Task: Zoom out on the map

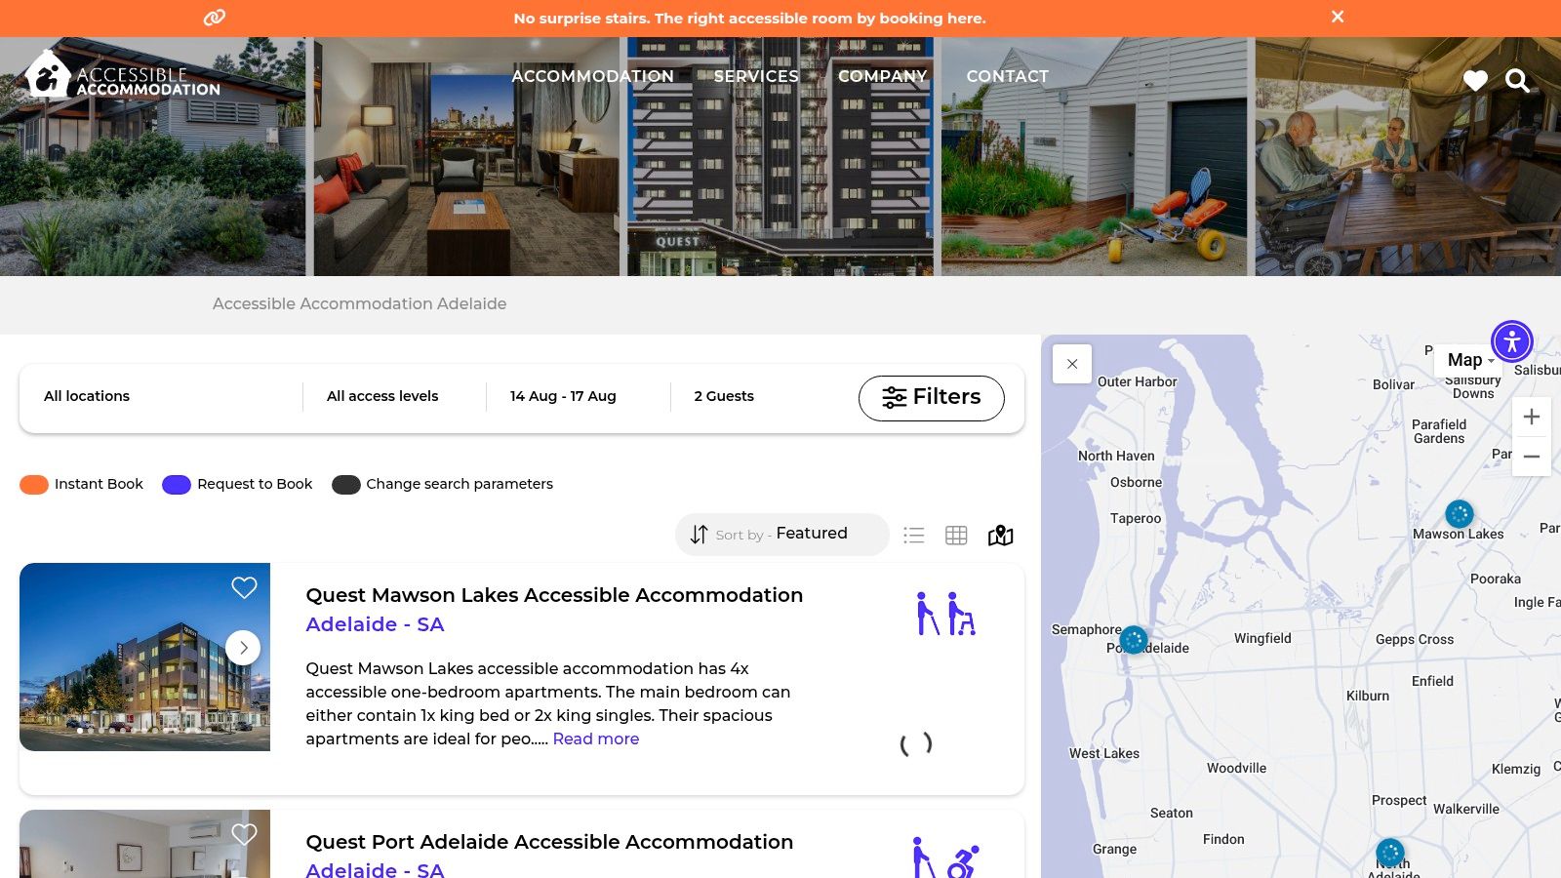Action: point(1532,457)
